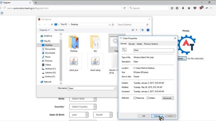
Task: Open Videos in the navigation pane
Action: coord(47,65)
